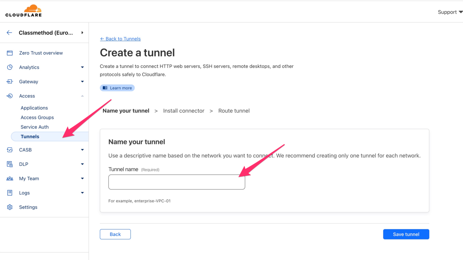Collapse the Access section

[x=82, y=96]
